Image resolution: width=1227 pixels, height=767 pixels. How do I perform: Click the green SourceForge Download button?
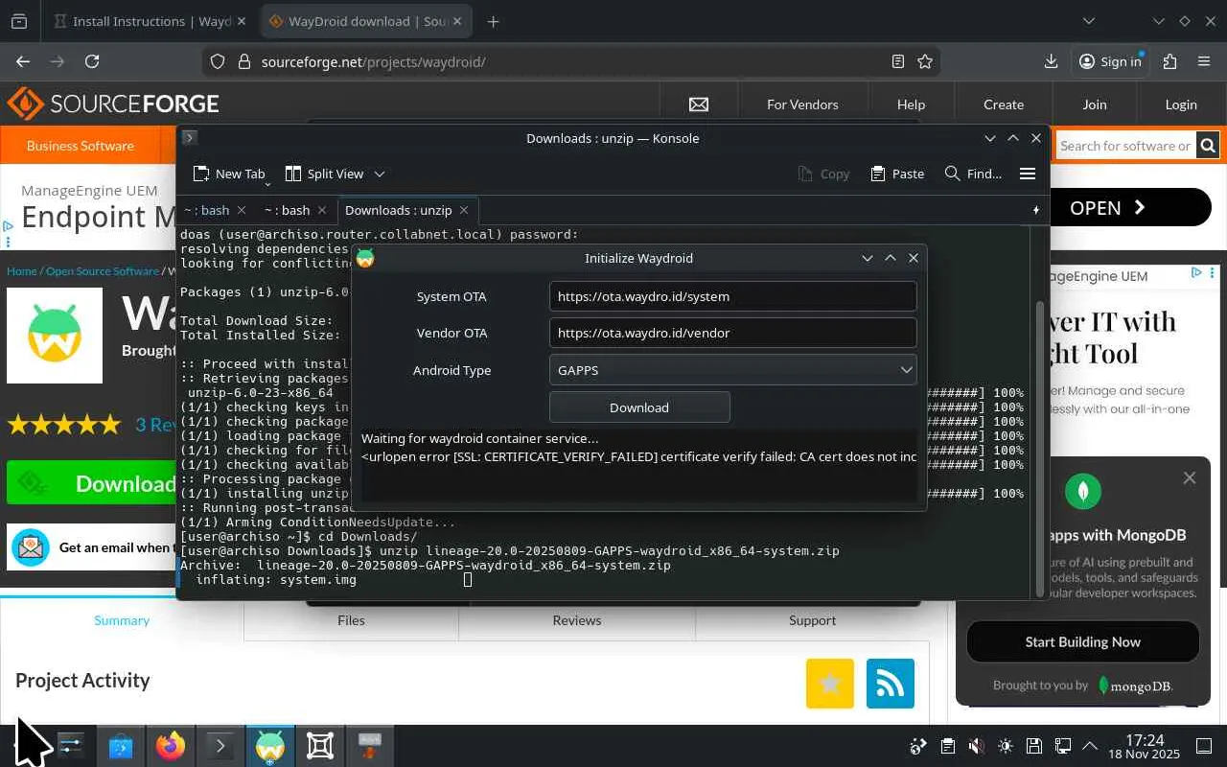(x=92, y=483)
